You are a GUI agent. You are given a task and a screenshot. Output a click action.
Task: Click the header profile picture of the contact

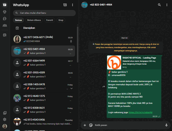point(84,5)
